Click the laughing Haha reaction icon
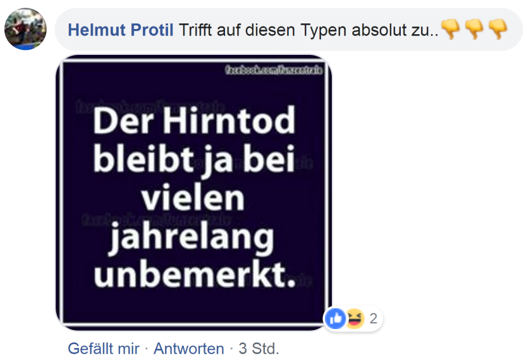The height and width of the screenshot is (358, 531). click(354, 318)
